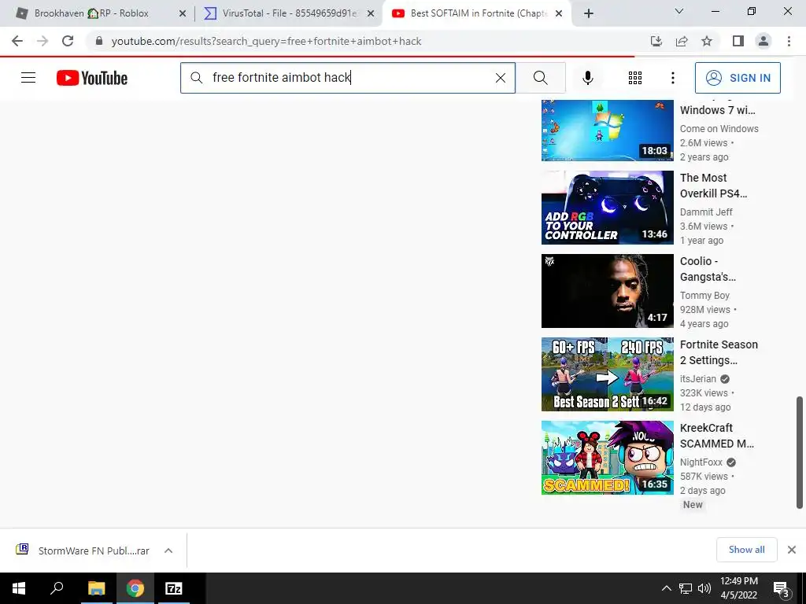Go to YouTube home via logo

point(92,78)
